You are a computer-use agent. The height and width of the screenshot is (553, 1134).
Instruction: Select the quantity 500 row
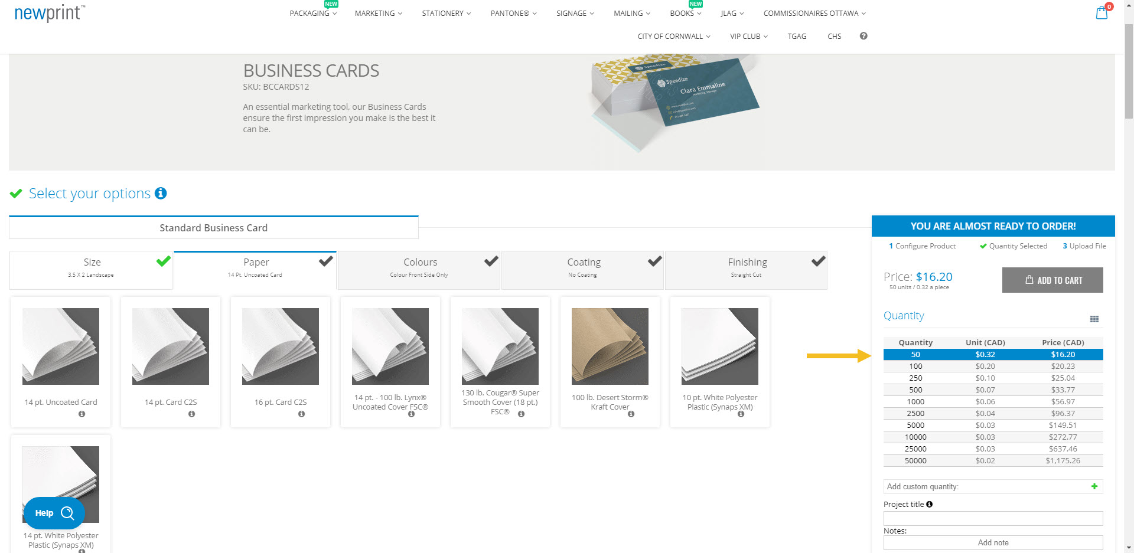(993, 390)
